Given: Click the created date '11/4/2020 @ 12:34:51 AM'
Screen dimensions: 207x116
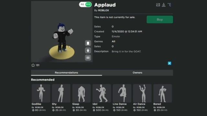Looking at the screenshot, I should click(x=127, y=32).
